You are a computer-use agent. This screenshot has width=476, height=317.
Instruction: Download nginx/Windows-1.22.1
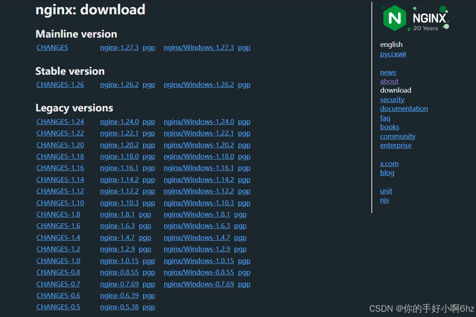point(199,133)
